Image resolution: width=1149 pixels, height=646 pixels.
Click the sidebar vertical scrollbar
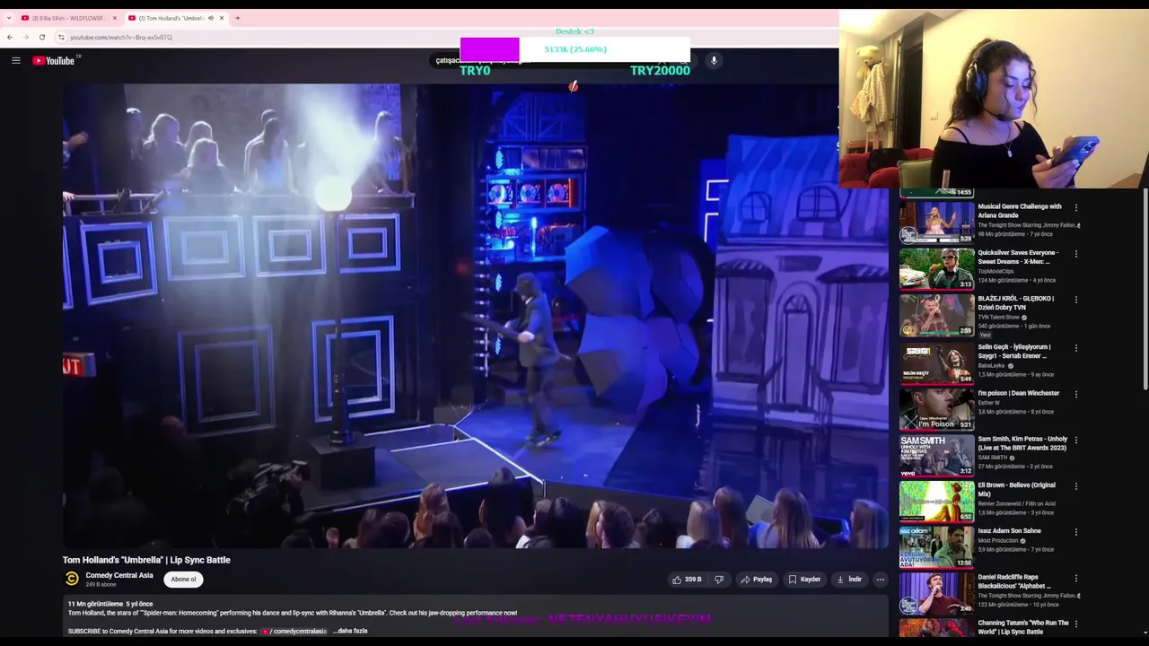pyautogui.click(x=1145, y=287)
